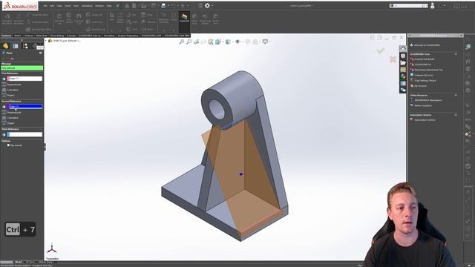Enable the Flip normal checkbox
This screenshot has height=267, width=475.
(8, 145)
